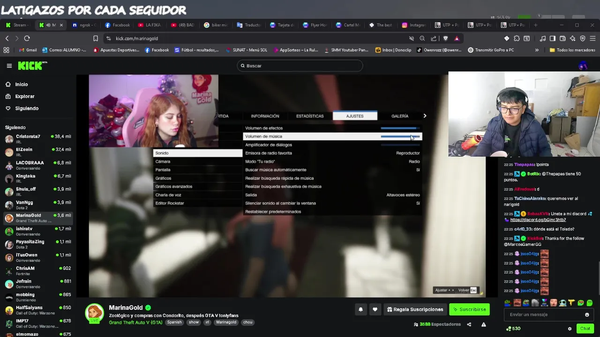
Task: Open mobbing's channel in following list
Action: click(37, 297)
